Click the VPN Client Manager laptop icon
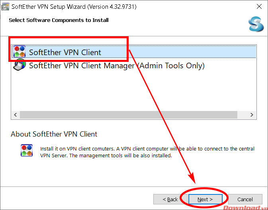Viewport: 268px width, 210px height. tap(20, 65)
